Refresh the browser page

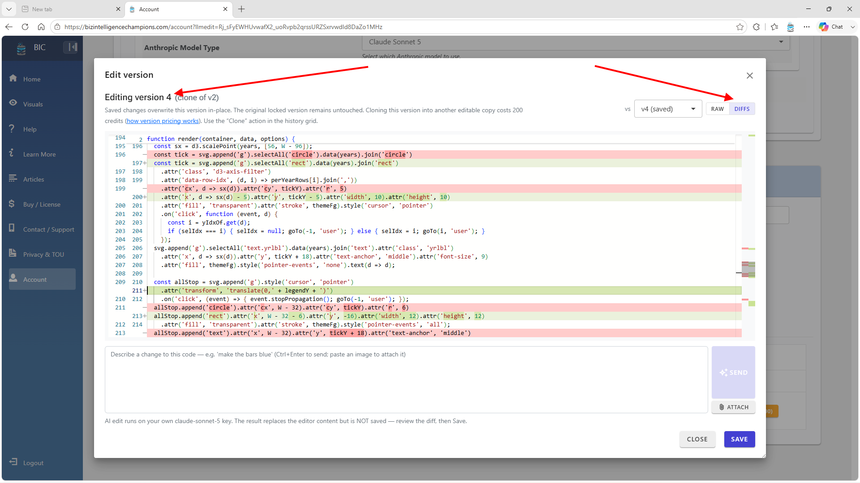pos(25,27)
